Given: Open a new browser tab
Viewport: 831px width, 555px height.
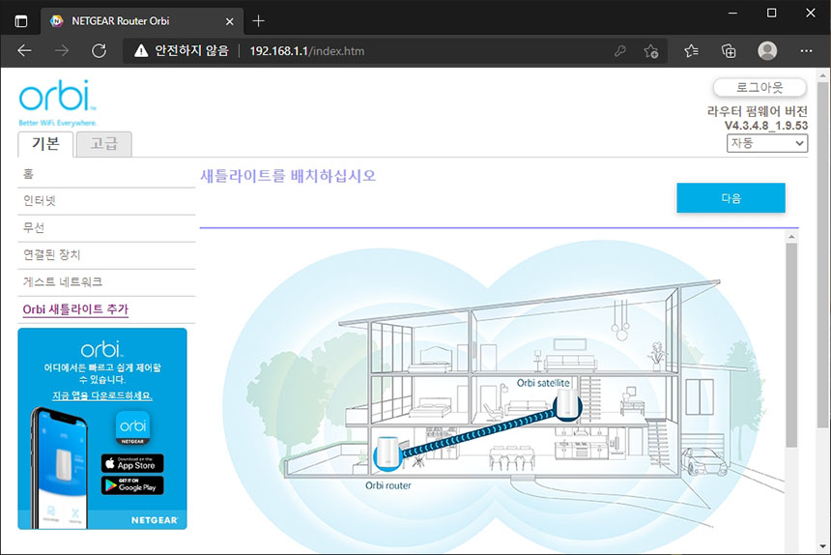Looking at the screenshot, I should tap(258, 20).
